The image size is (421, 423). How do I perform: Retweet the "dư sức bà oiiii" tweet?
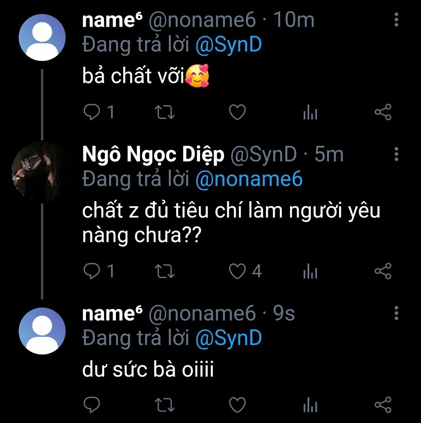point(165,405)
